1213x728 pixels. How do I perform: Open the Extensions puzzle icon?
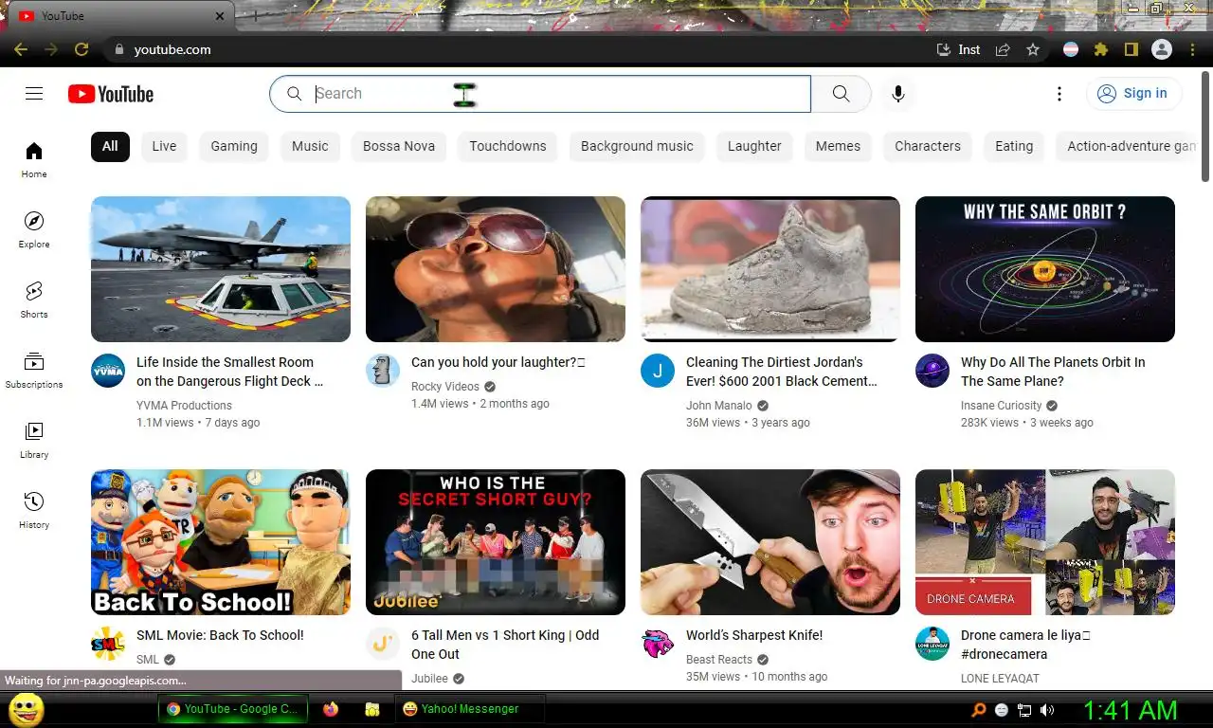[1100, 49]
